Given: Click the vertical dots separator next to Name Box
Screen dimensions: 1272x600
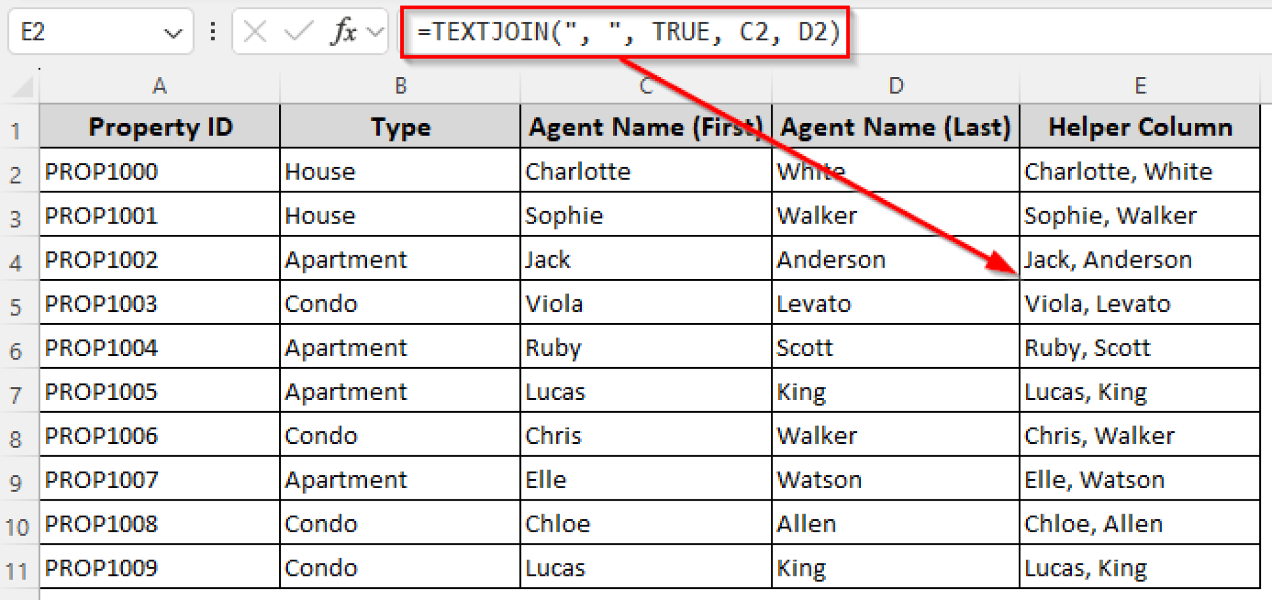Looking at the screenshot, I should (212, 31).
